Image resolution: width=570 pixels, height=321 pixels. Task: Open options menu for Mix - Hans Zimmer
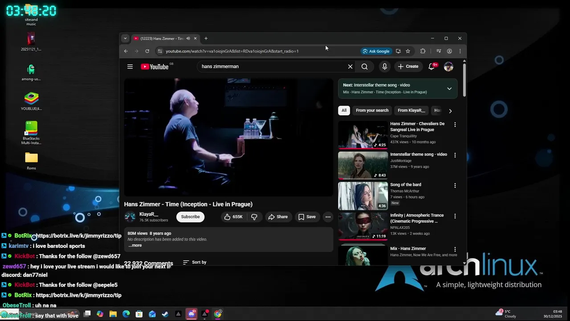coord(455,249)
